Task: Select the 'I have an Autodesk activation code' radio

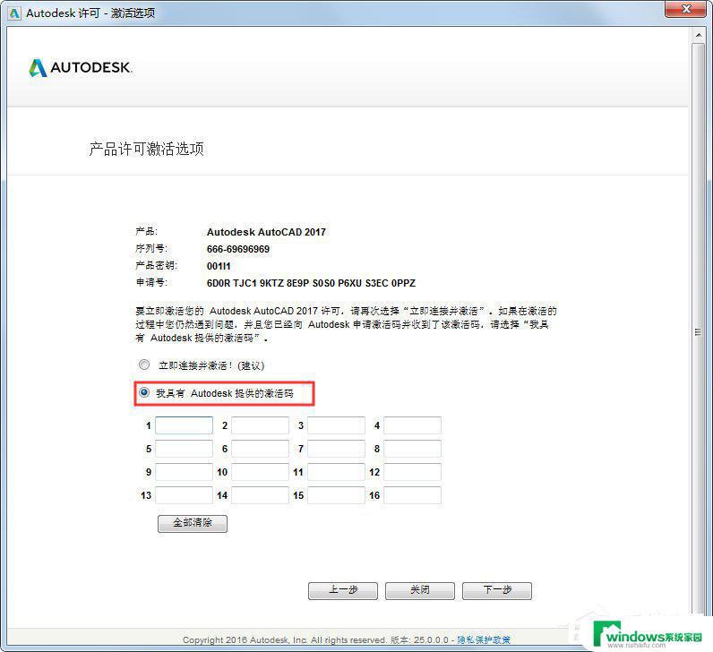Action: click(144, 392)
